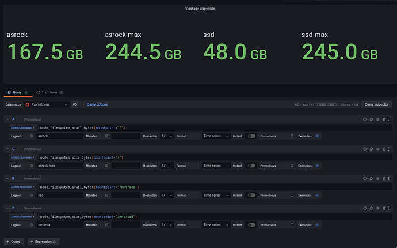This screenshot has width=397, height=248.
Task: Add a new Expression
Action: click(x=43, y=241)
